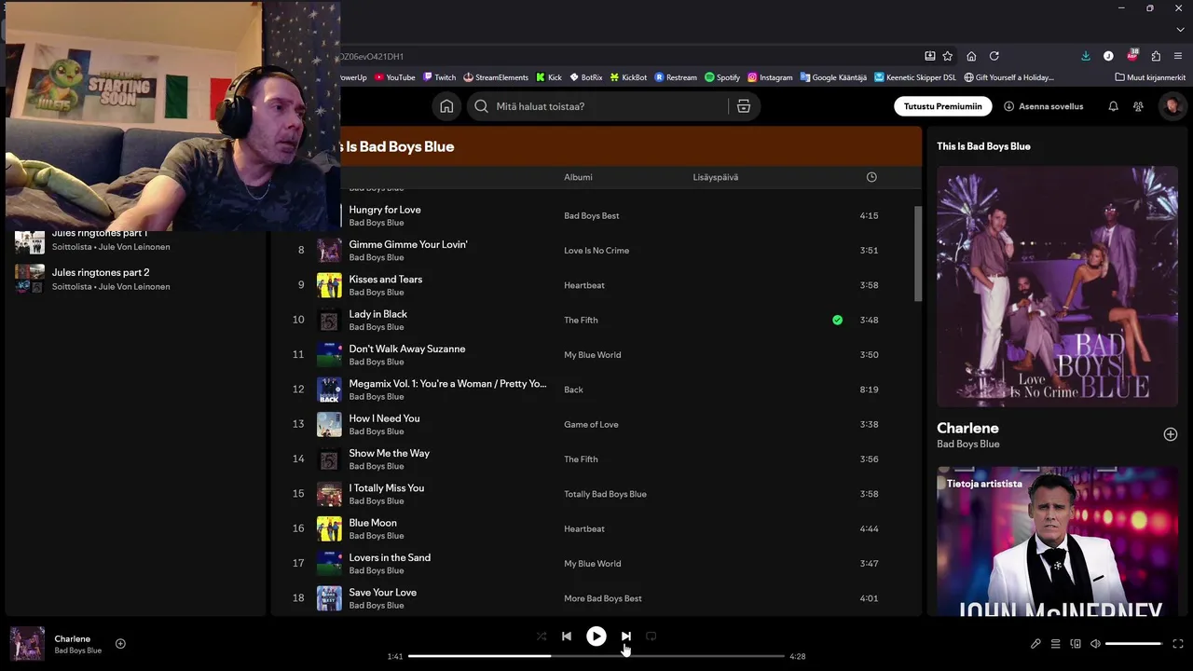Open the album link Love Is No Crime
Image resolution: width=1193 pixels, height=671 pixels.
click(596, 250)
